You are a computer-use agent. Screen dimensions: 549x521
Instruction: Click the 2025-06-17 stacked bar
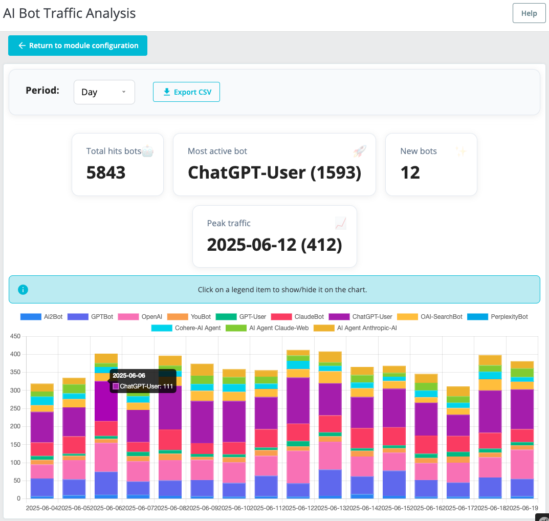click(x=458, y=443)
